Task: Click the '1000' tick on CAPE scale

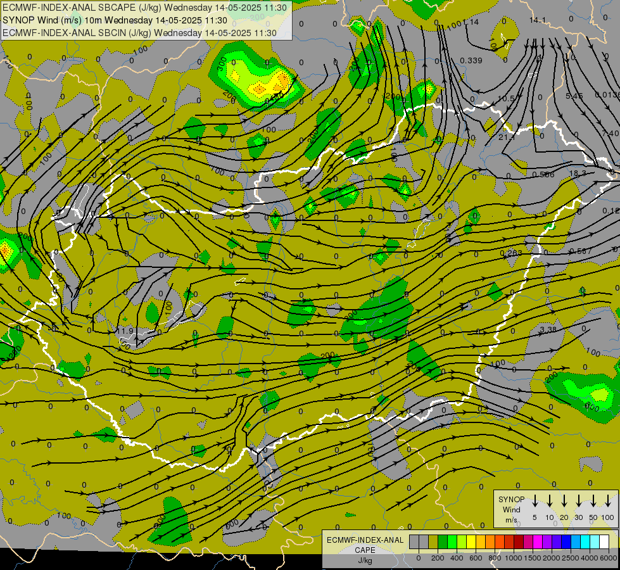Action: tap(514, 558)
